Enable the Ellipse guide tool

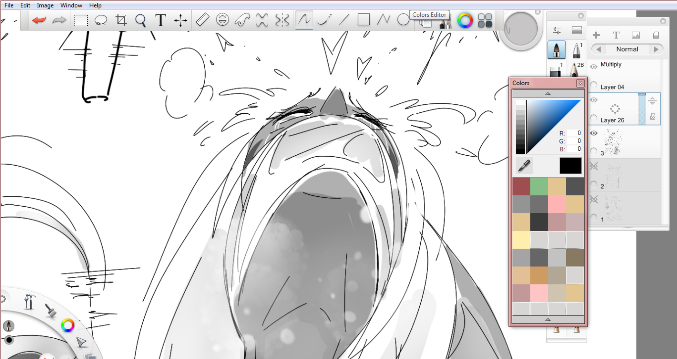coord(223,20)
